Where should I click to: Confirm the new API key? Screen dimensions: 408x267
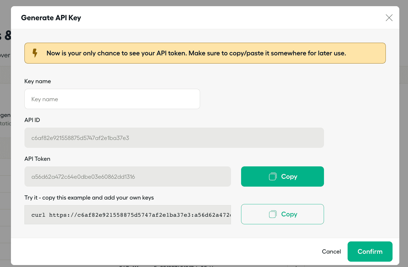370,252
